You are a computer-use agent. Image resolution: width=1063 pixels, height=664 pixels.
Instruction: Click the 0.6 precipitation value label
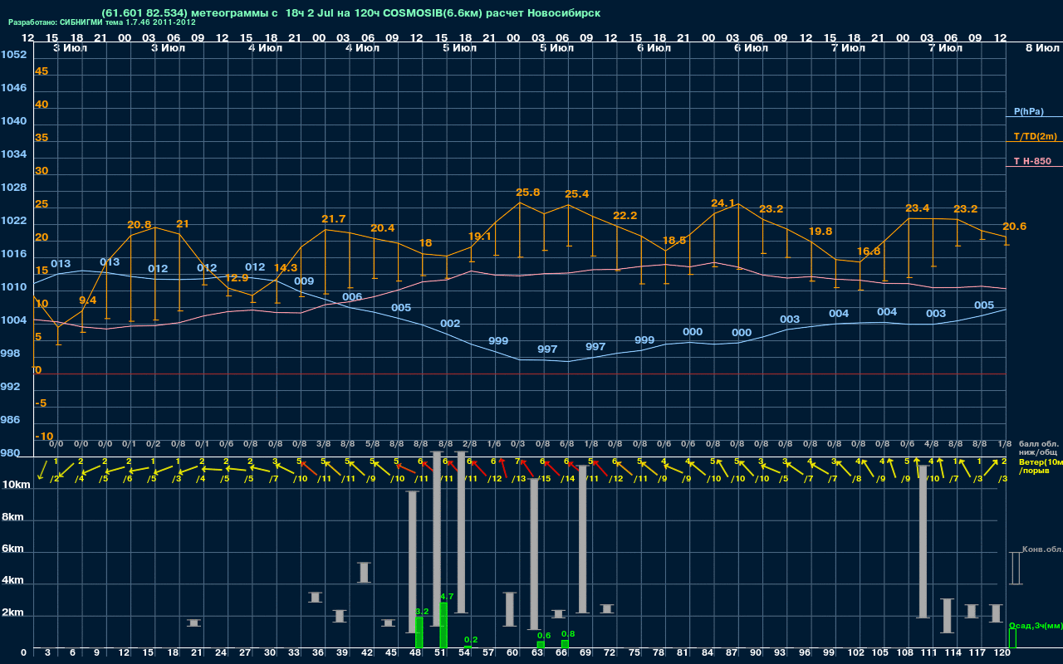[x=544, y=636]
